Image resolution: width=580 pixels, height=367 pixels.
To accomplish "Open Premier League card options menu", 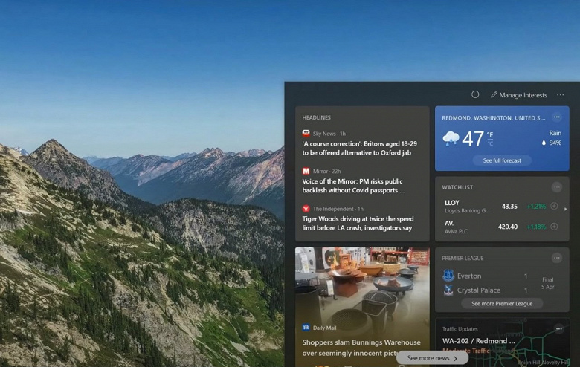I will [557, 258].
